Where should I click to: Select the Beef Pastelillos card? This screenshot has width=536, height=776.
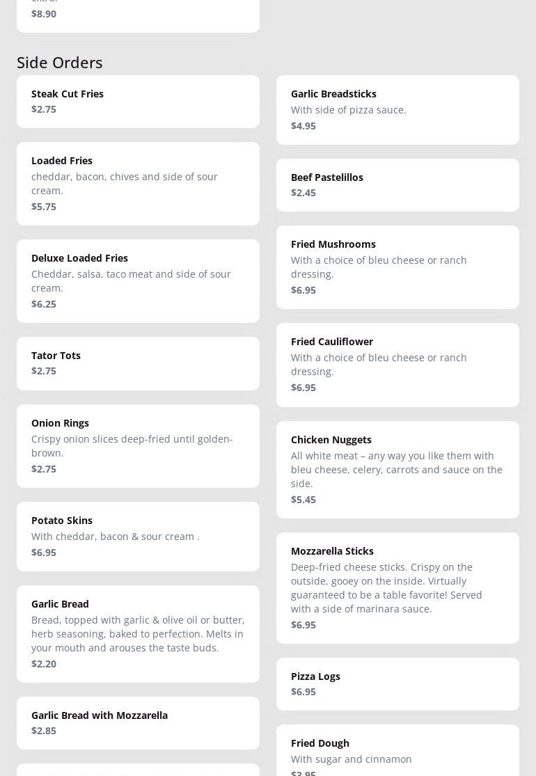397,184
